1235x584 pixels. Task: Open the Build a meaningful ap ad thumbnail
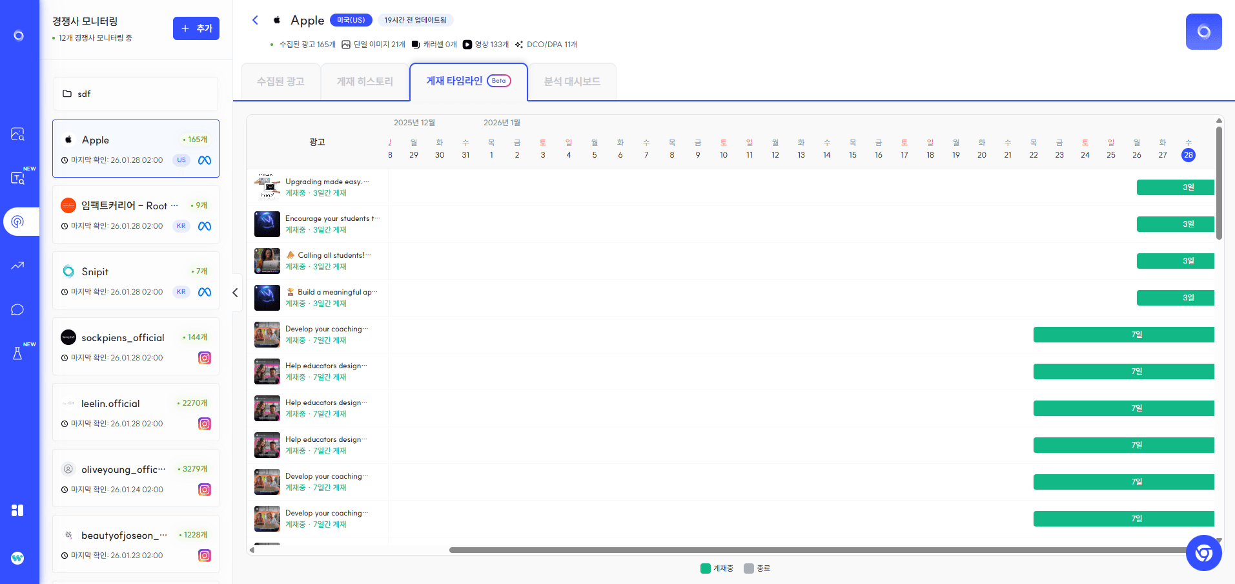[267, 298]
